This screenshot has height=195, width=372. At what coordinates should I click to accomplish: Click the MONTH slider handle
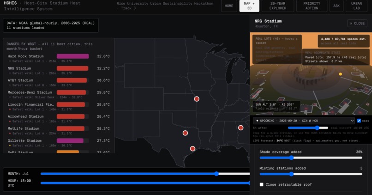[x=216, y=174]
